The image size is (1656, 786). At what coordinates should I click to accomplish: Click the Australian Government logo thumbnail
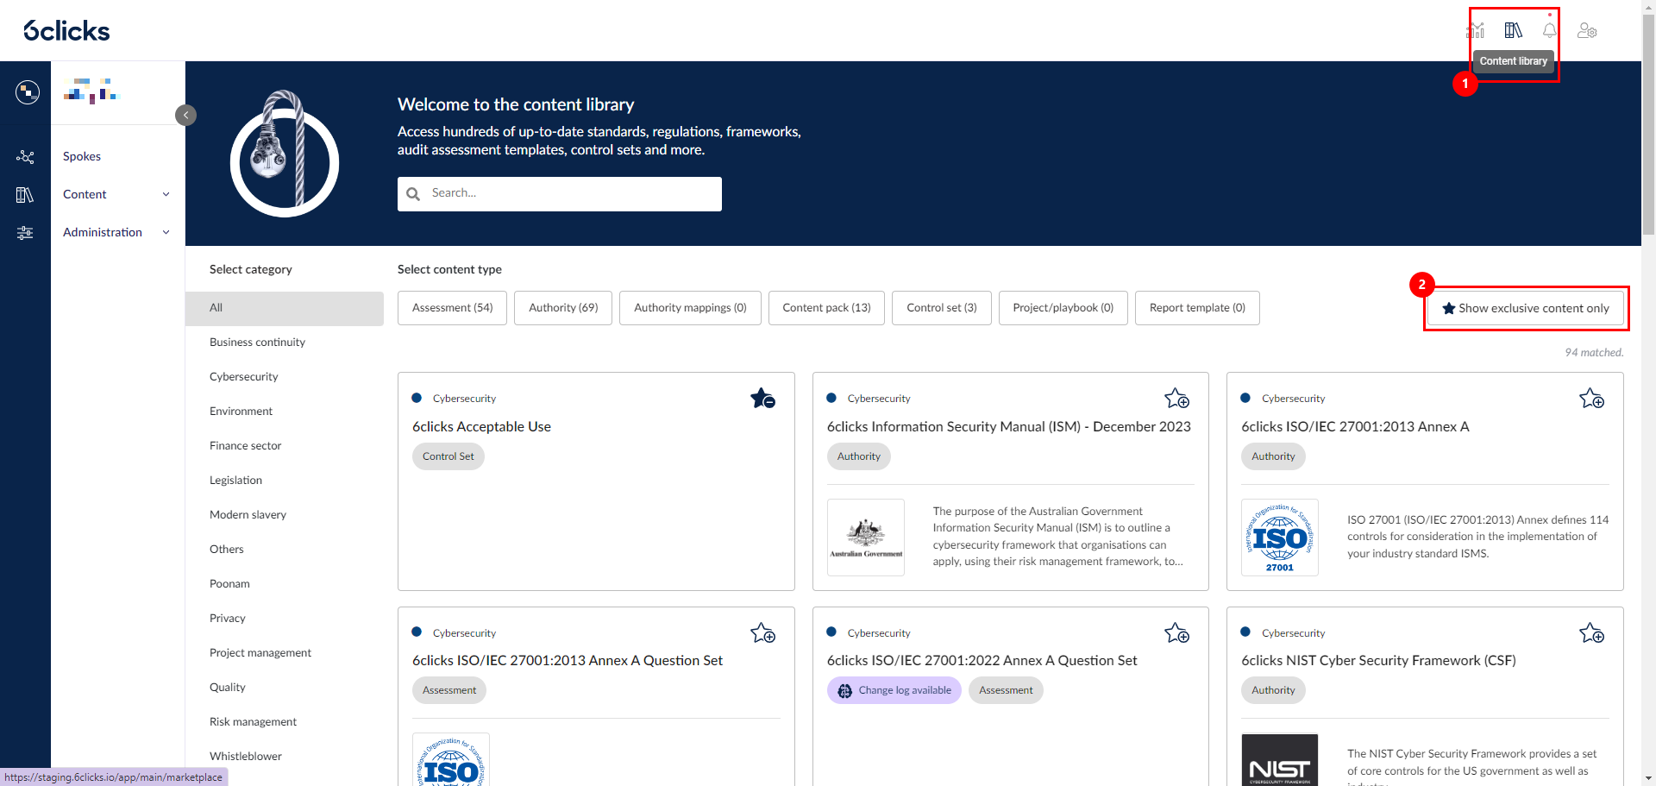pyautogui.click(x=866, y=538)
